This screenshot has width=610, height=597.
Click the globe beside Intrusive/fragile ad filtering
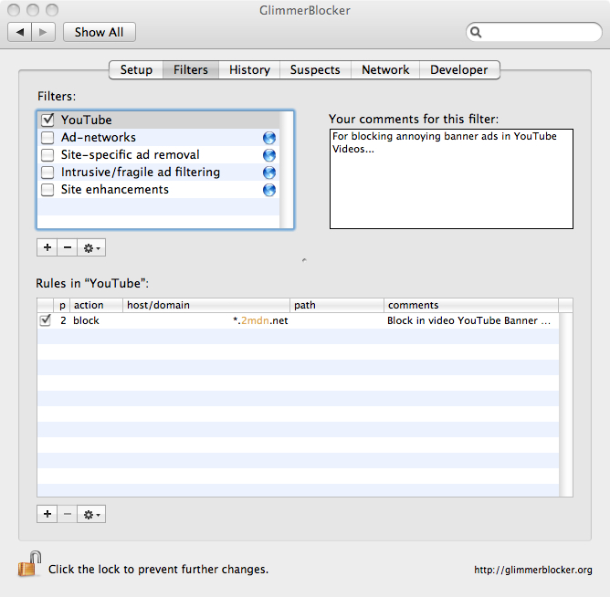269,173
